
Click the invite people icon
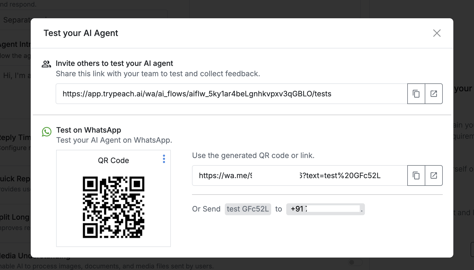[46, 64]
